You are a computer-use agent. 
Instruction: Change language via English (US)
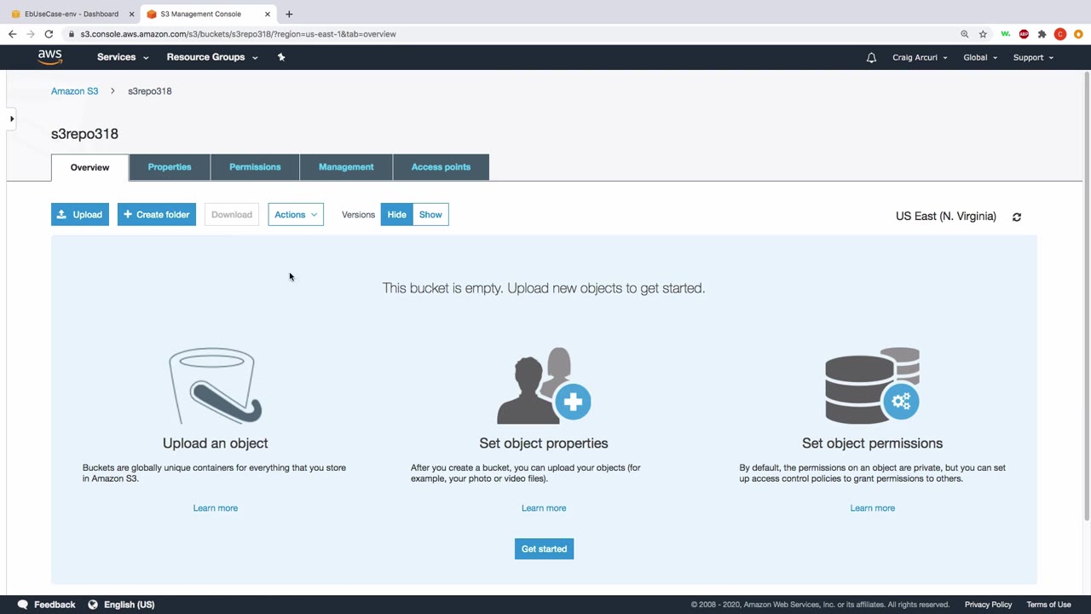[x=130, y=605]
